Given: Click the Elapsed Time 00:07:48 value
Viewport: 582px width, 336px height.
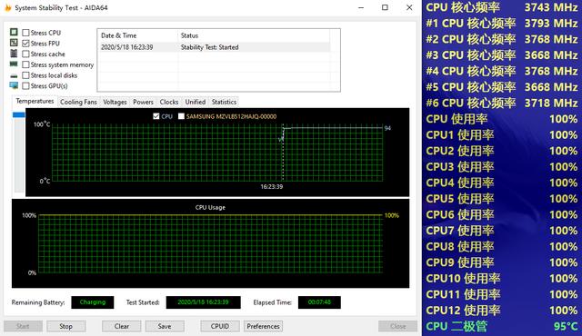Looking at the screenshot, I should [x=319, y=302].
